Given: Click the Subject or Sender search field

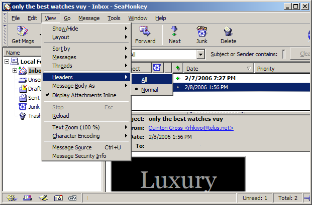Looking at the screenshot, I should pyautogui.click(x=284, y=54).
